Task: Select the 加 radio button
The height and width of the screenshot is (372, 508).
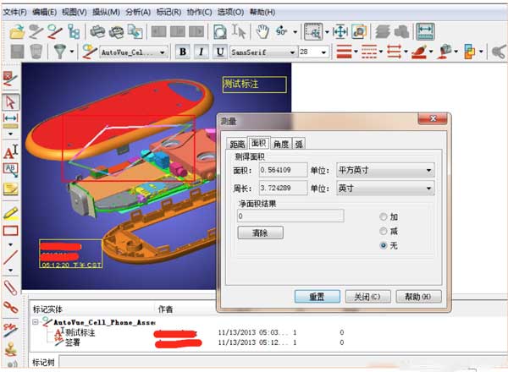Action: [x=384, y=216]
